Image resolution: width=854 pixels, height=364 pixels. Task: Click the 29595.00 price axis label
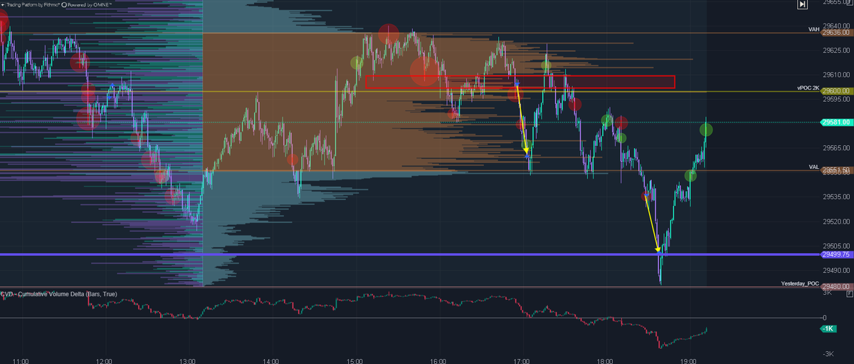click(x=838, y=100)
